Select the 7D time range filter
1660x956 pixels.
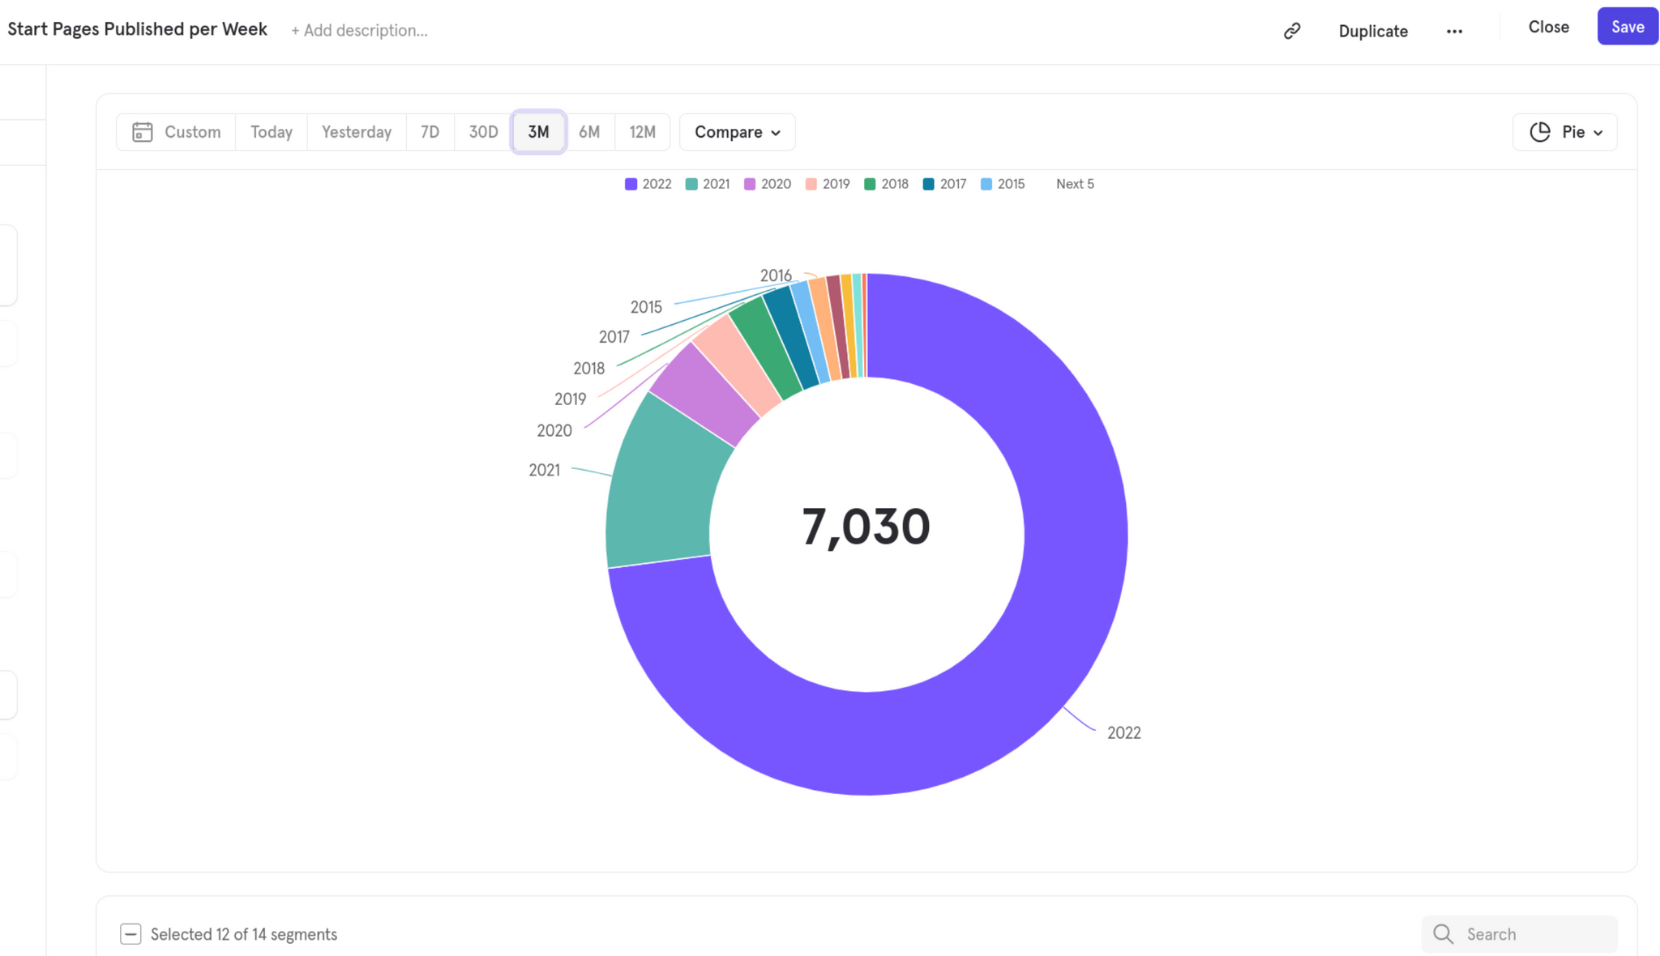pos(430,131)
